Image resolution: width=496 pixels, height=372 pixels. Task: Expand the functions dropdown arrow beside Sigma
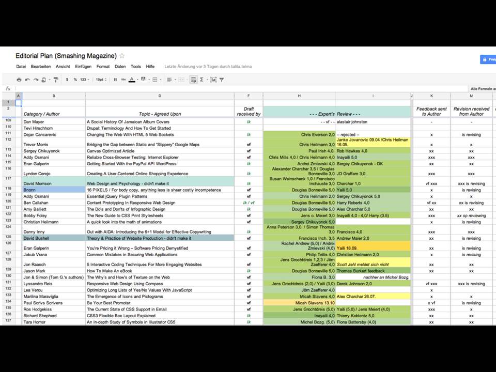point(207,80)
